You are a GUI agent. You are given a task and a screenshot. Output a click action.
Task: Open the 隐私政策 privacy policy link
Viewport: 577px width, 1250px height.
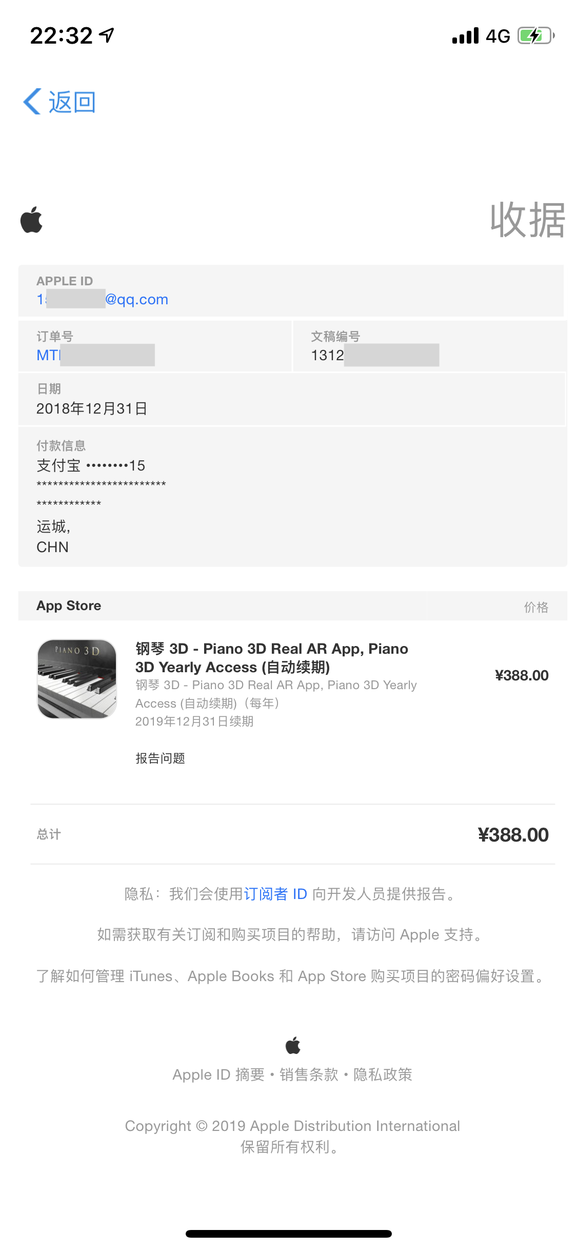pos(383,1075)
